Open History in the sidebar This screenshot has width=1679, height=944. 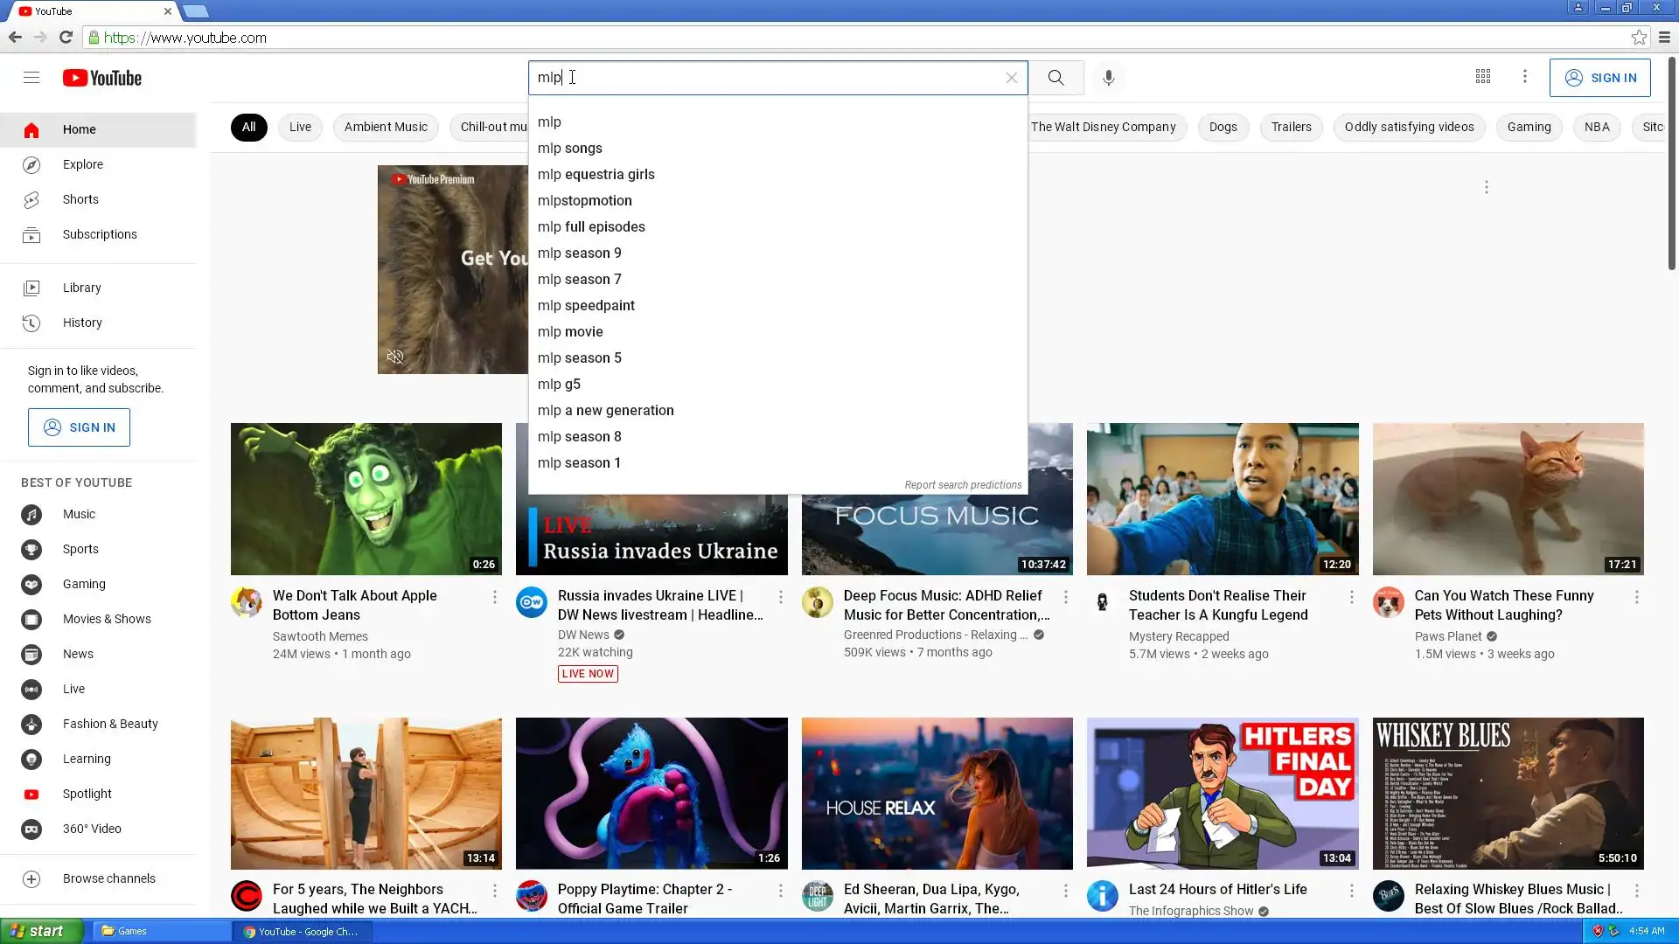[82, 323]
